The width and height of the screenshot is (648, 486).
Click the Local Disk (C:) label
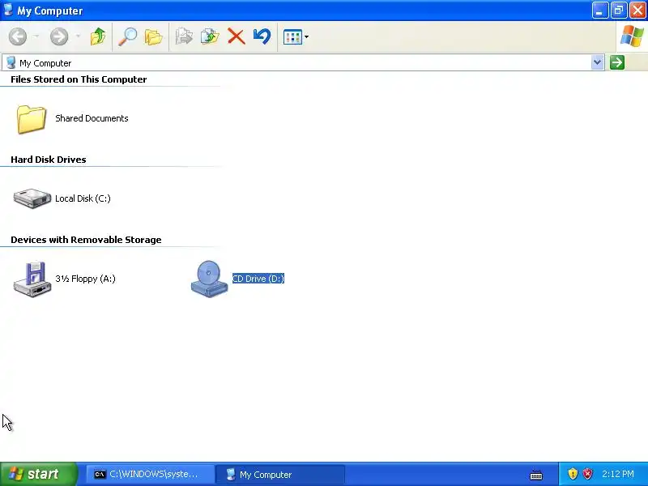coord(83,198)
